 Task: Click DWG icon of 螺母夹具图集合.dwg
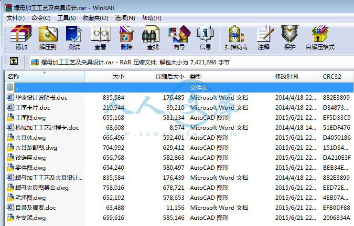(11, 187)
